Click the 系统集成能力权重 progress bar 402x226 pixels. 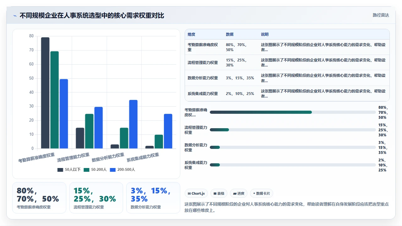pos(293,165)
